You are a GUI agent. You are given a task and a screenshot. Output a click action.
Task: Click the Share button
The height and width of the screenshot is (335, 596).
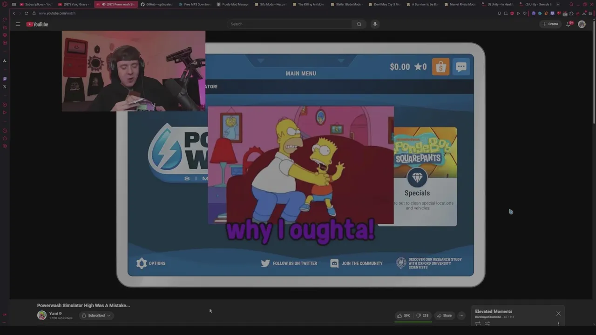coord(444,315)
